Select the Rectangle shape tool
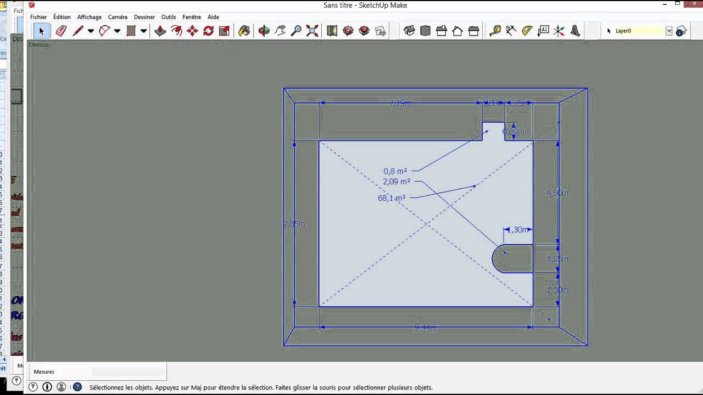Viewport: 703px width, 395px height. [x=131, y=31]
